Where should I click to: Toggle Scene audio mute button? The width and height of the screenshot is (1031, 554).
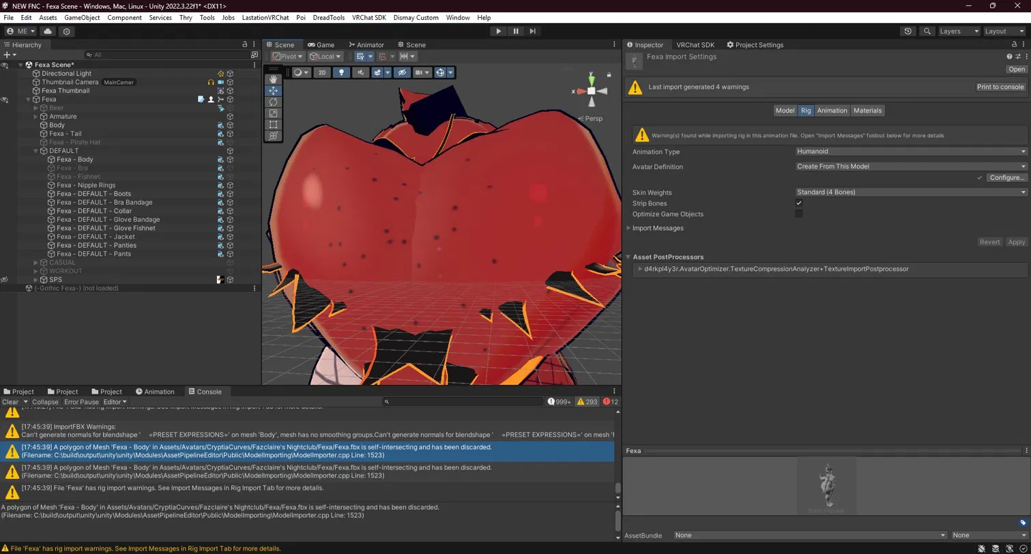click(360, 72)
